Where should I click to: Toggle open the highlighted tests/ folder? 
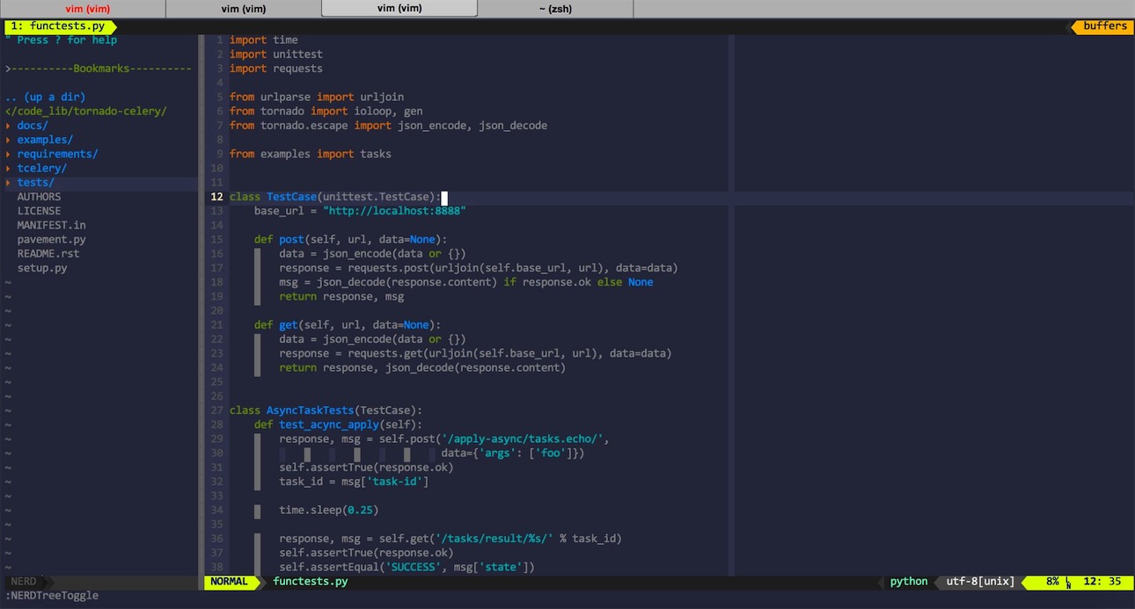[34, 182]
